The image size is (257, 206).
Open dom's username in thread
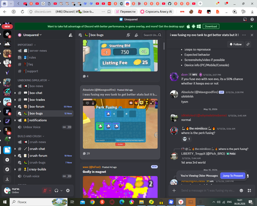click(x=185, y=75)
